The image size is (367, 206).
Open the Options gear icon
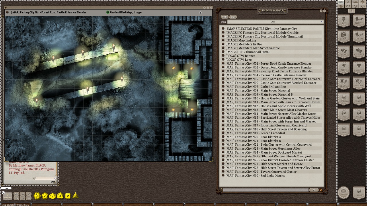(355, 6)
